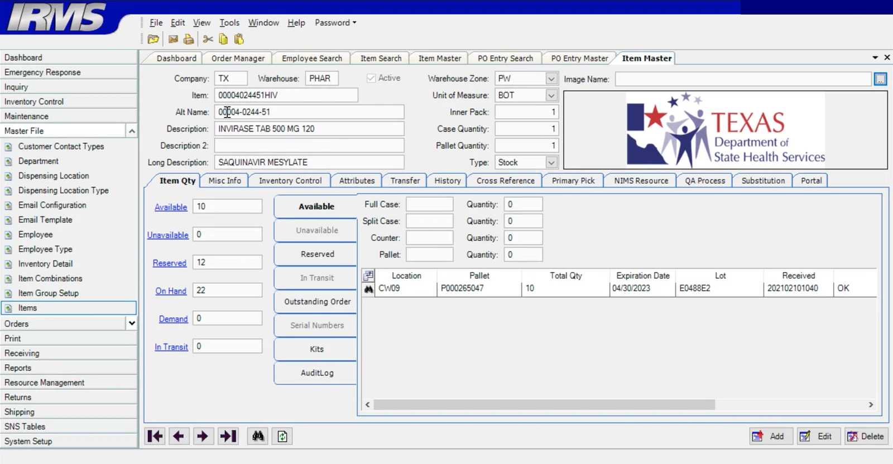Switch to the Inventory Control tab
This screenshot has height=464, width=893.
pos(290,181)
